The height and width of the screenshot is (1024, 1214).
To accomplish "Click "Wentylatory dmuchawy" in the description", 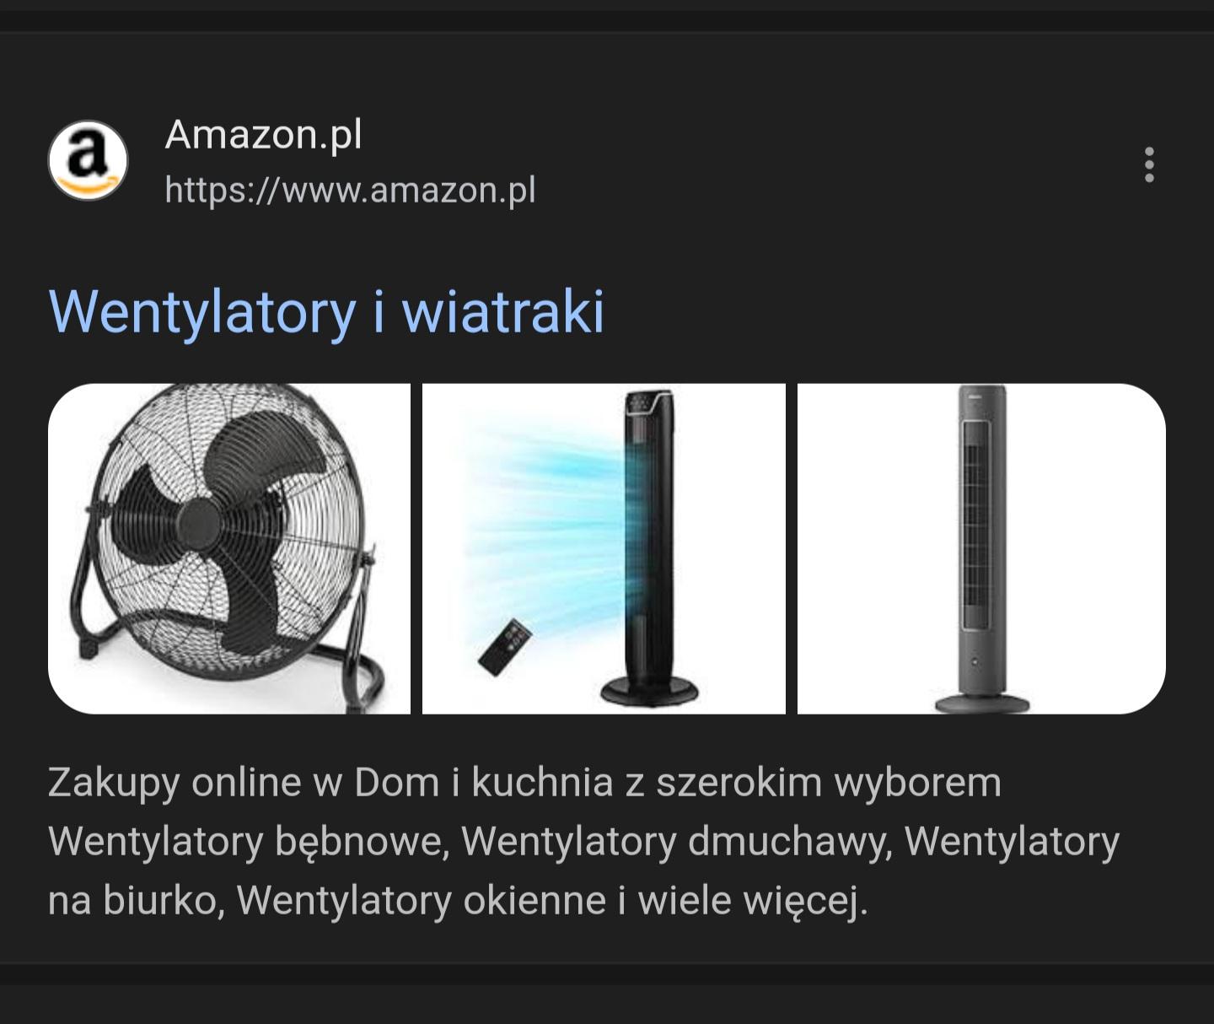I will 677,842.
